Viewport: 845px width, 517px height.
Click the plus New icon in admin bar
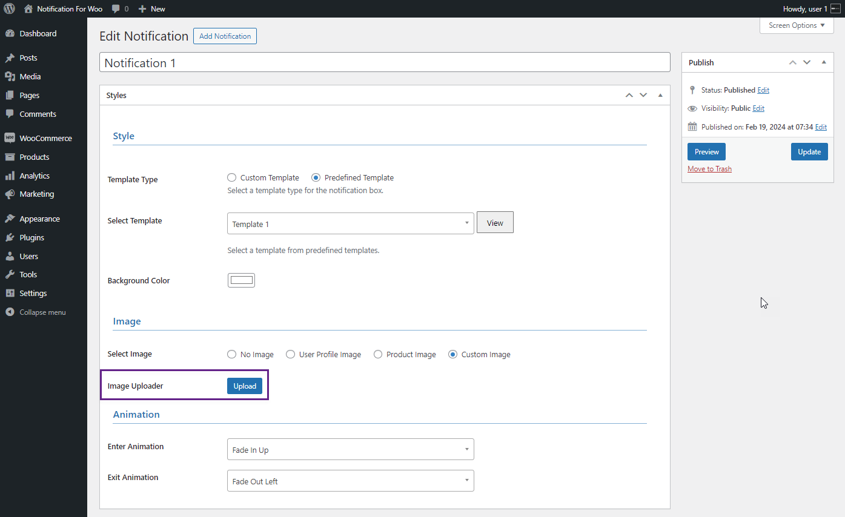142,8
